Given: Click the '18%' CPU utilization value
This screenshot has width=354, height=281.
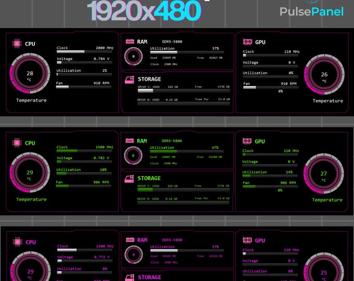Looking at the screenshot, I should coord(103,170).
